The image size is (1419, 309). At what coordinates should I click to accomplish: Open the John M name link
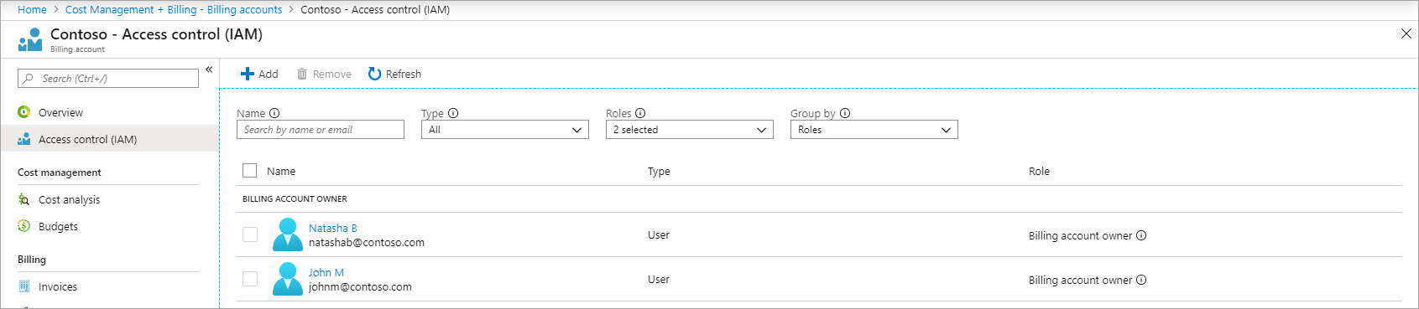pyautogui.click(x=326, y=272)
